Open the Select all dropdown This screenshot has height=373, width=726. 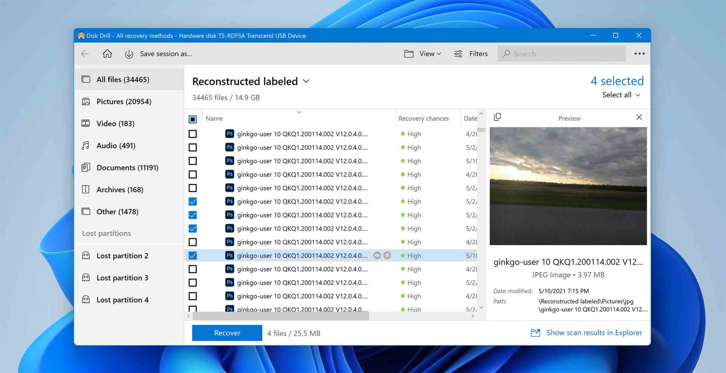click(x=621, y=95)
